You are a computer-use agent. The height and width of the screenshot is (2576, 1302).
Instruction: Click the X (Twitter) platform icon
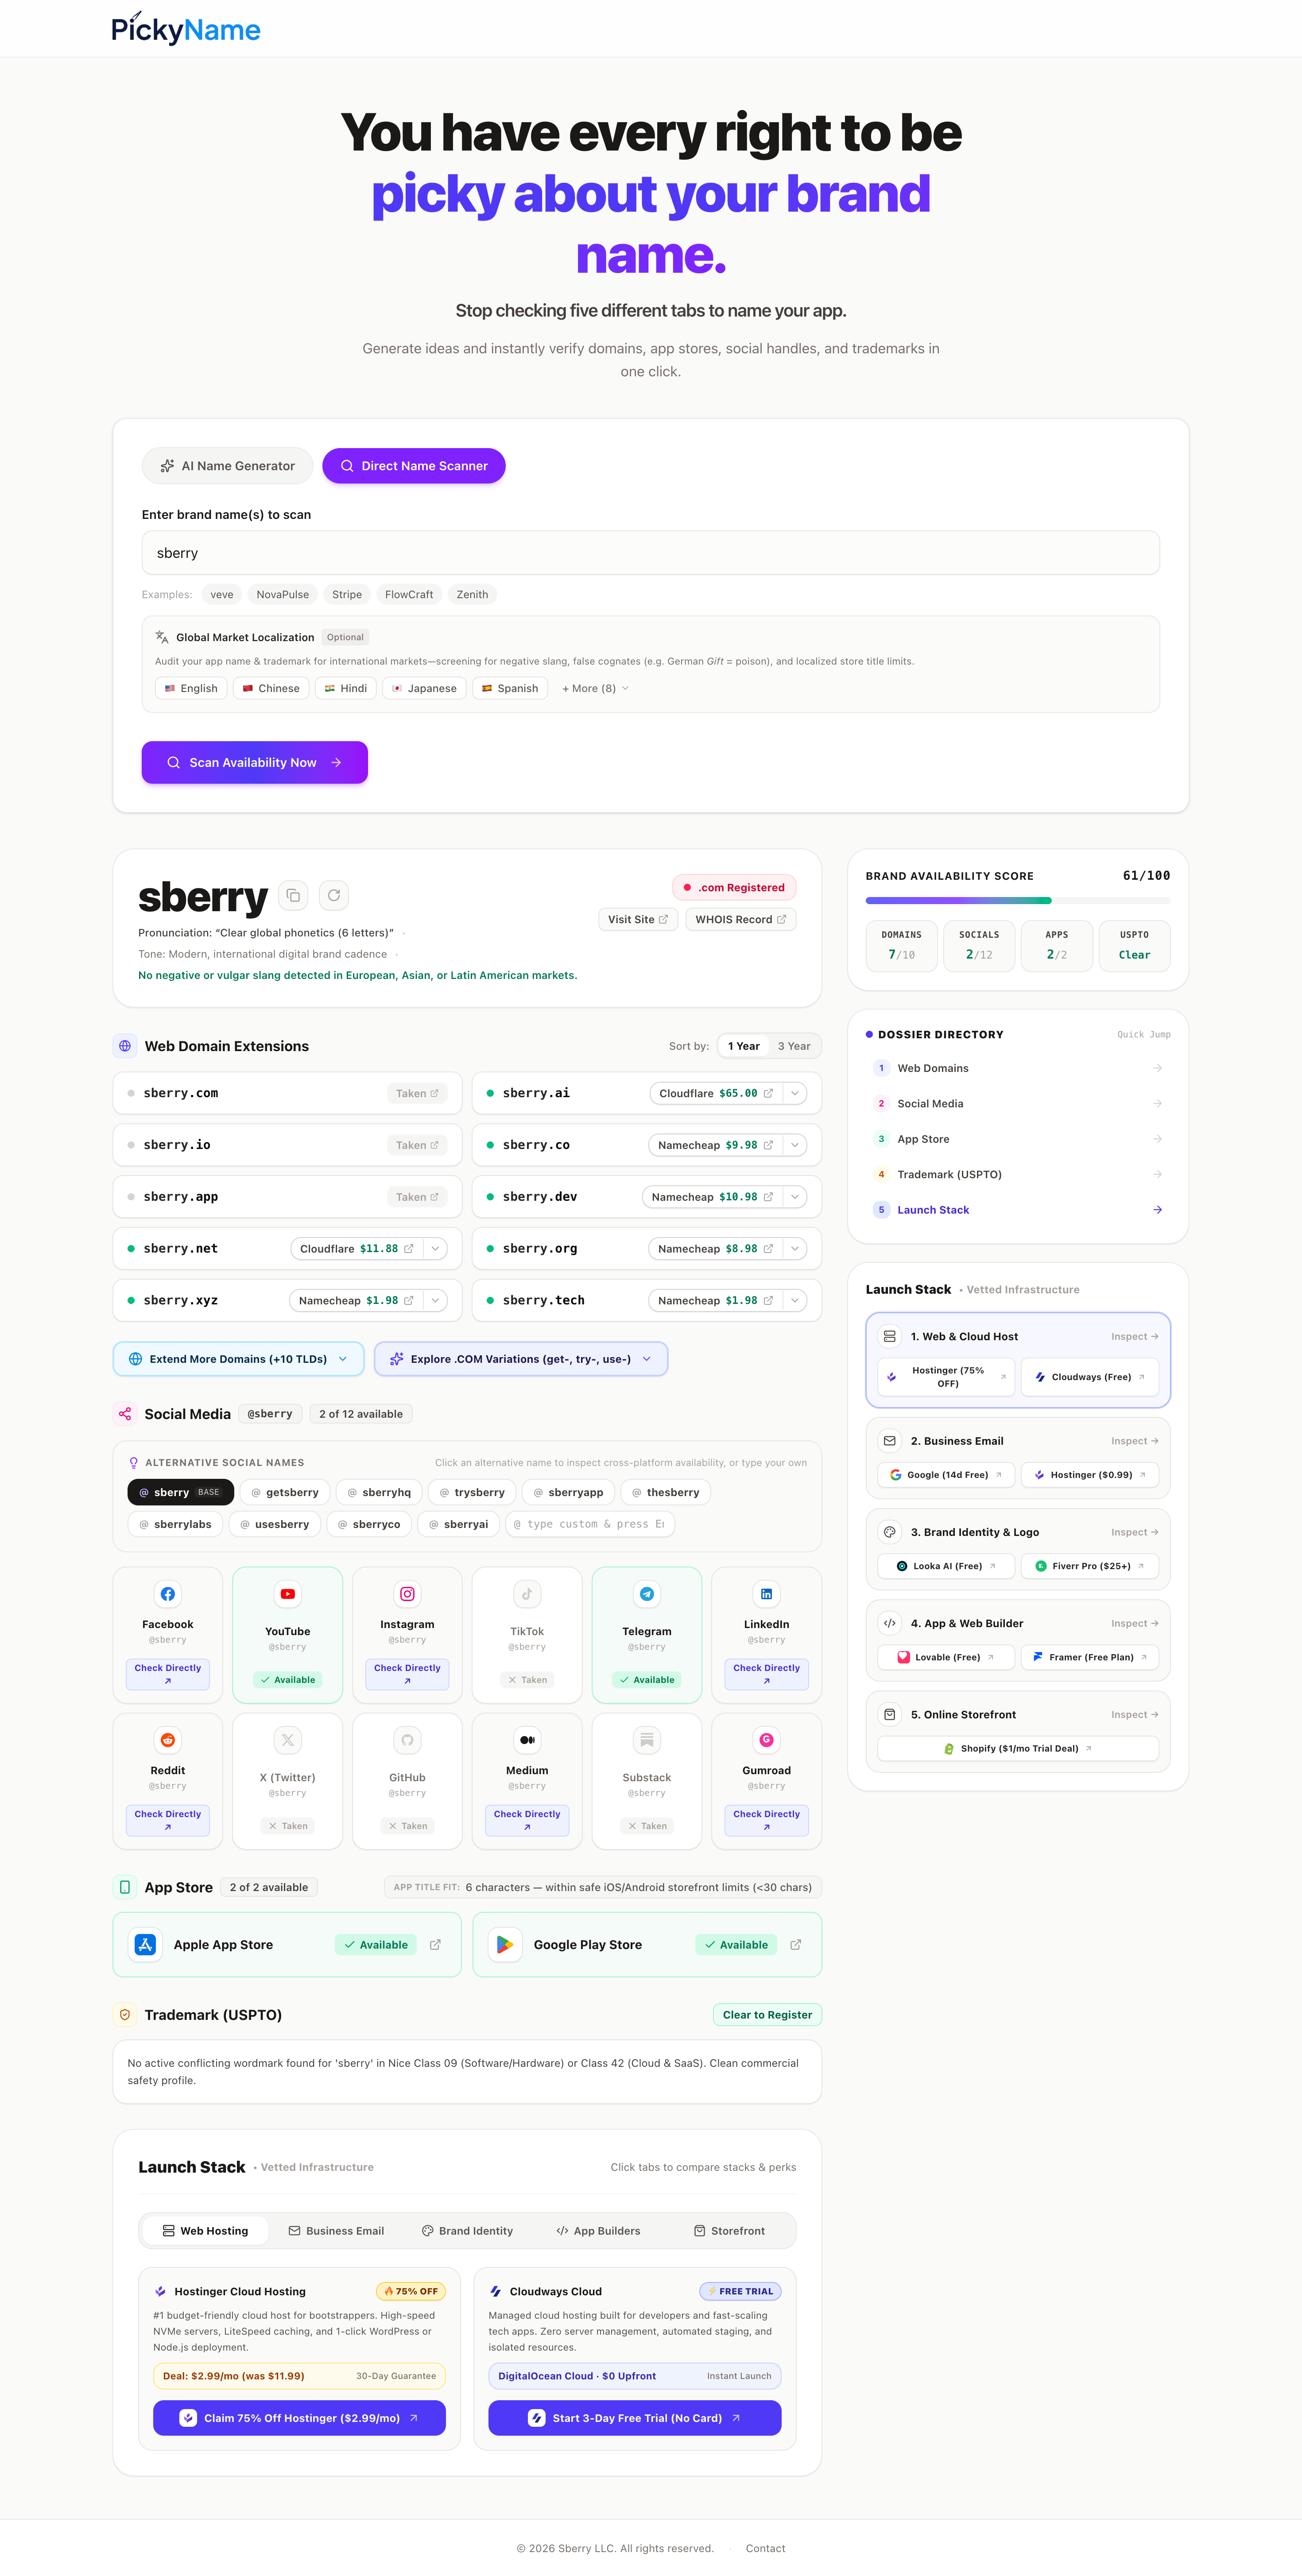coord(288,1740)
